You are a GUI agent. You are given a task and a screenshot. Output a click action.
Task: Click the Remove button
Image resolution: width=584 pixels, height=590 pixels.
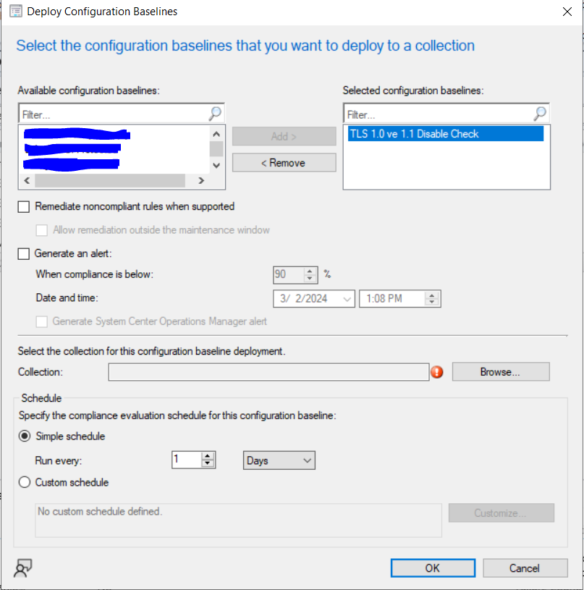[x=284, y=163]
